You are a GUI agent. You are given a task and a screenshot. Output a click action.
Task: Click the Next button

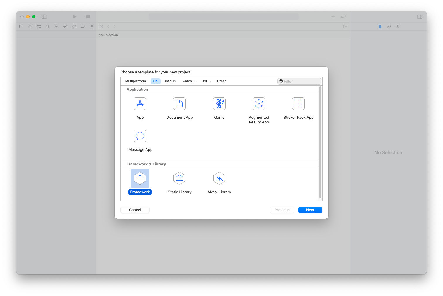(310, 210)
